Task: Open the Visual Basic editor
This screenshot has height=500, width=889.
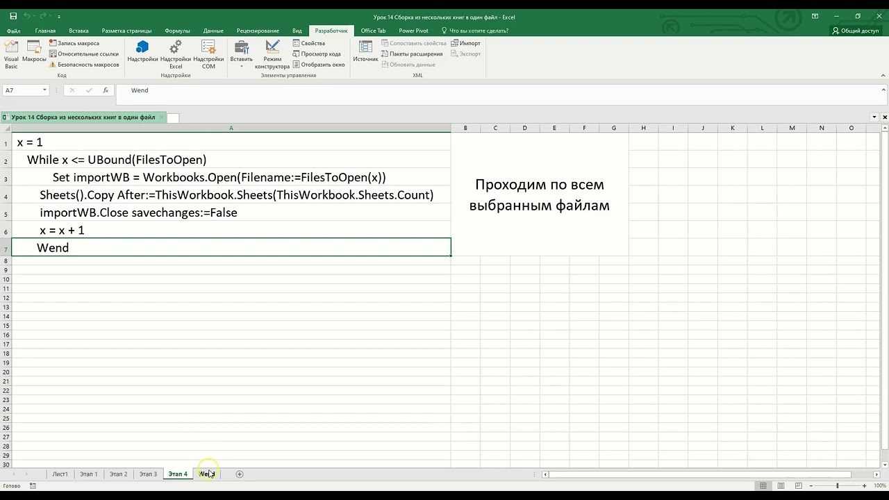Action: pos(11,53)
